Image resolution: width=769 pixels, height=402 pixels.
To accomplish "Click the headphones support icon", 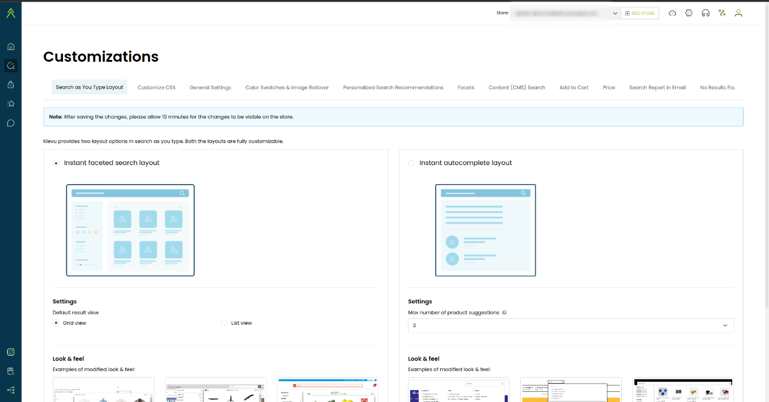I will coord(705,13).
